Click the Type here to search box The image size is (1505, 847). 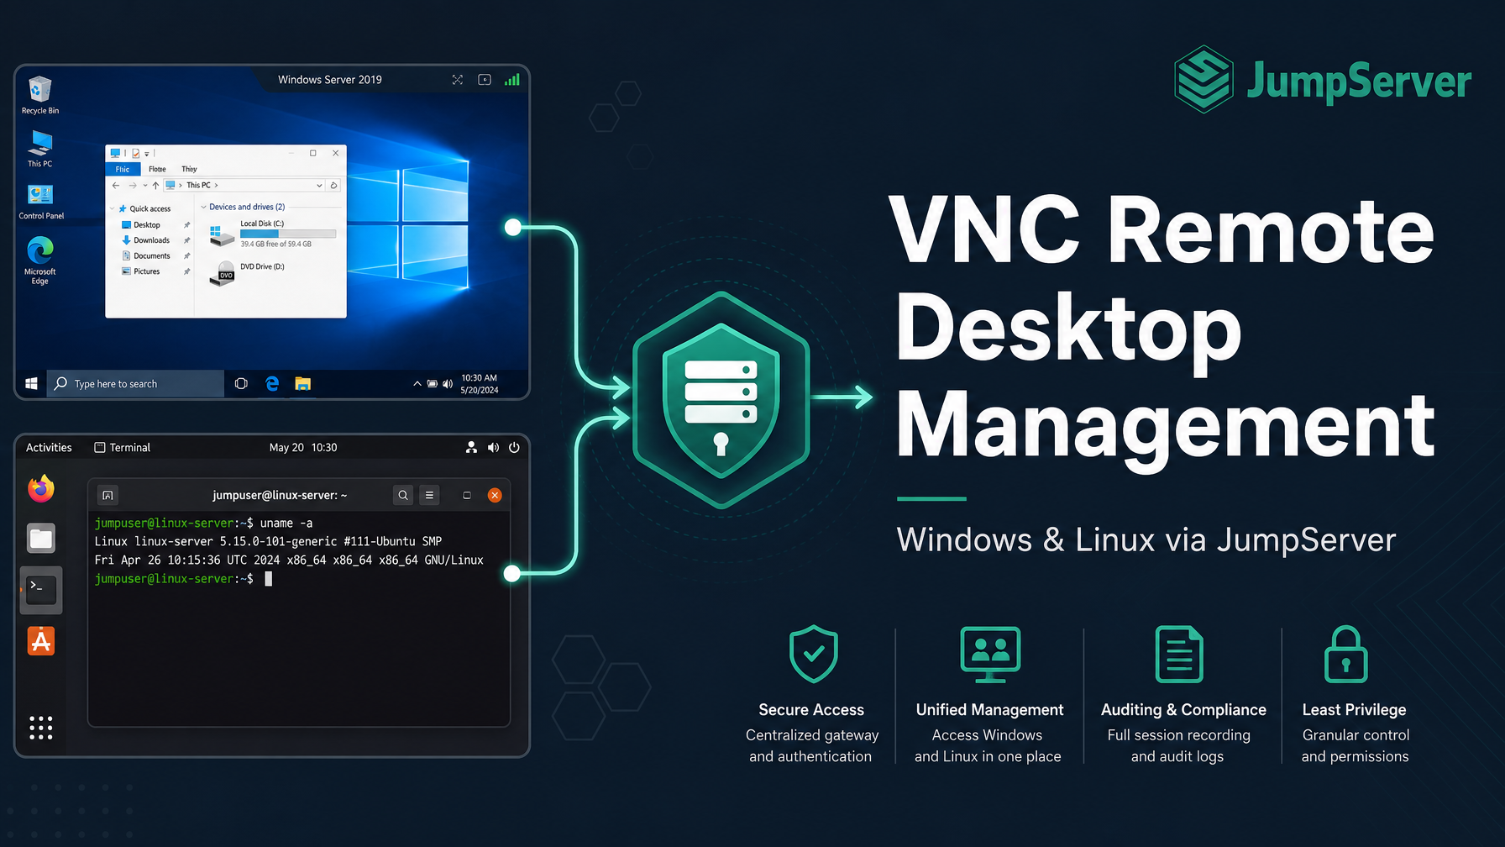click(x=135, y=383)
